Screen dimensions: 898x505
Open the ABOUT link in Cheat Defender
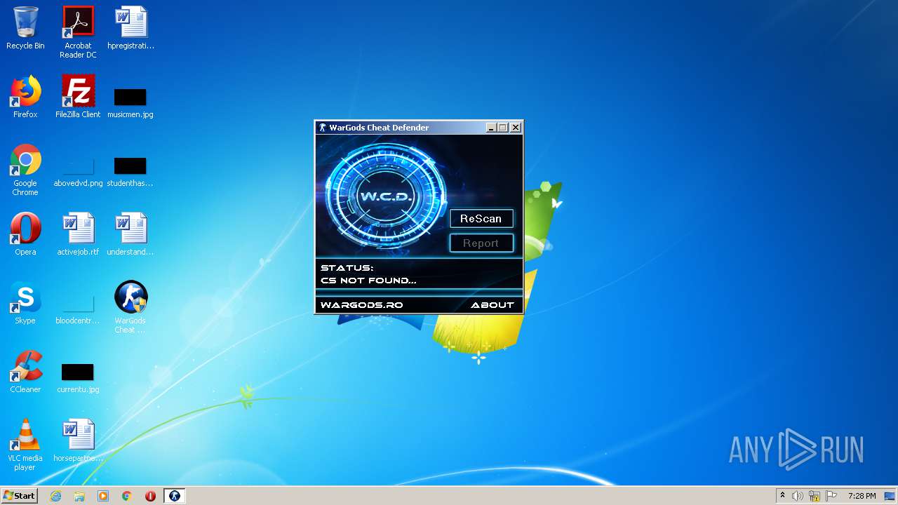click(x=492, y=305)
